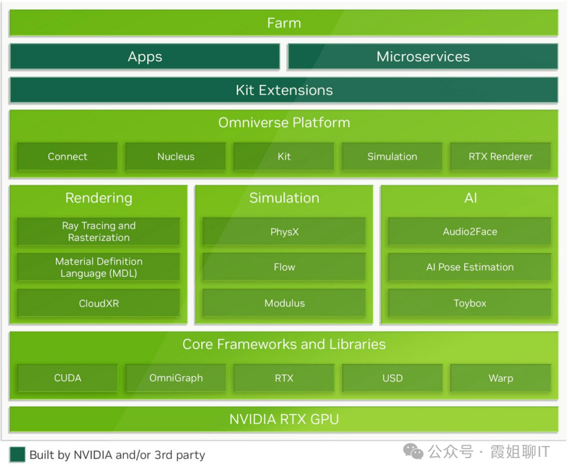Select the CUDA box

67,378
